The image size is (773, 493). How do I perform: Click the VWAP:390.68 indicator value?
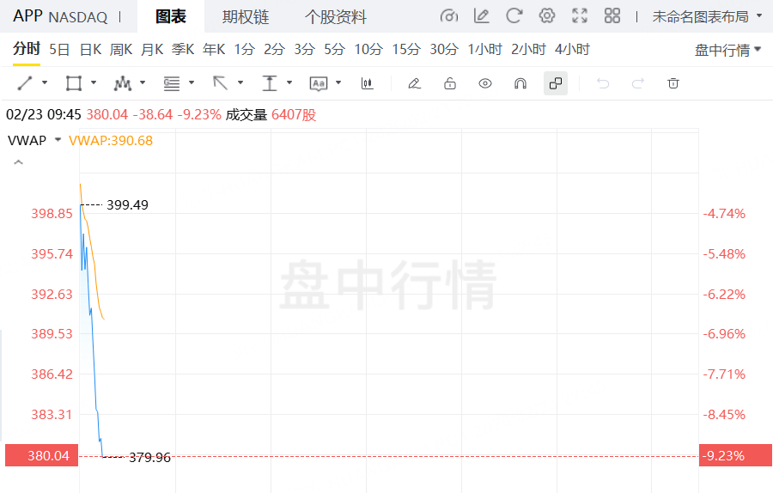pos(111,141)
